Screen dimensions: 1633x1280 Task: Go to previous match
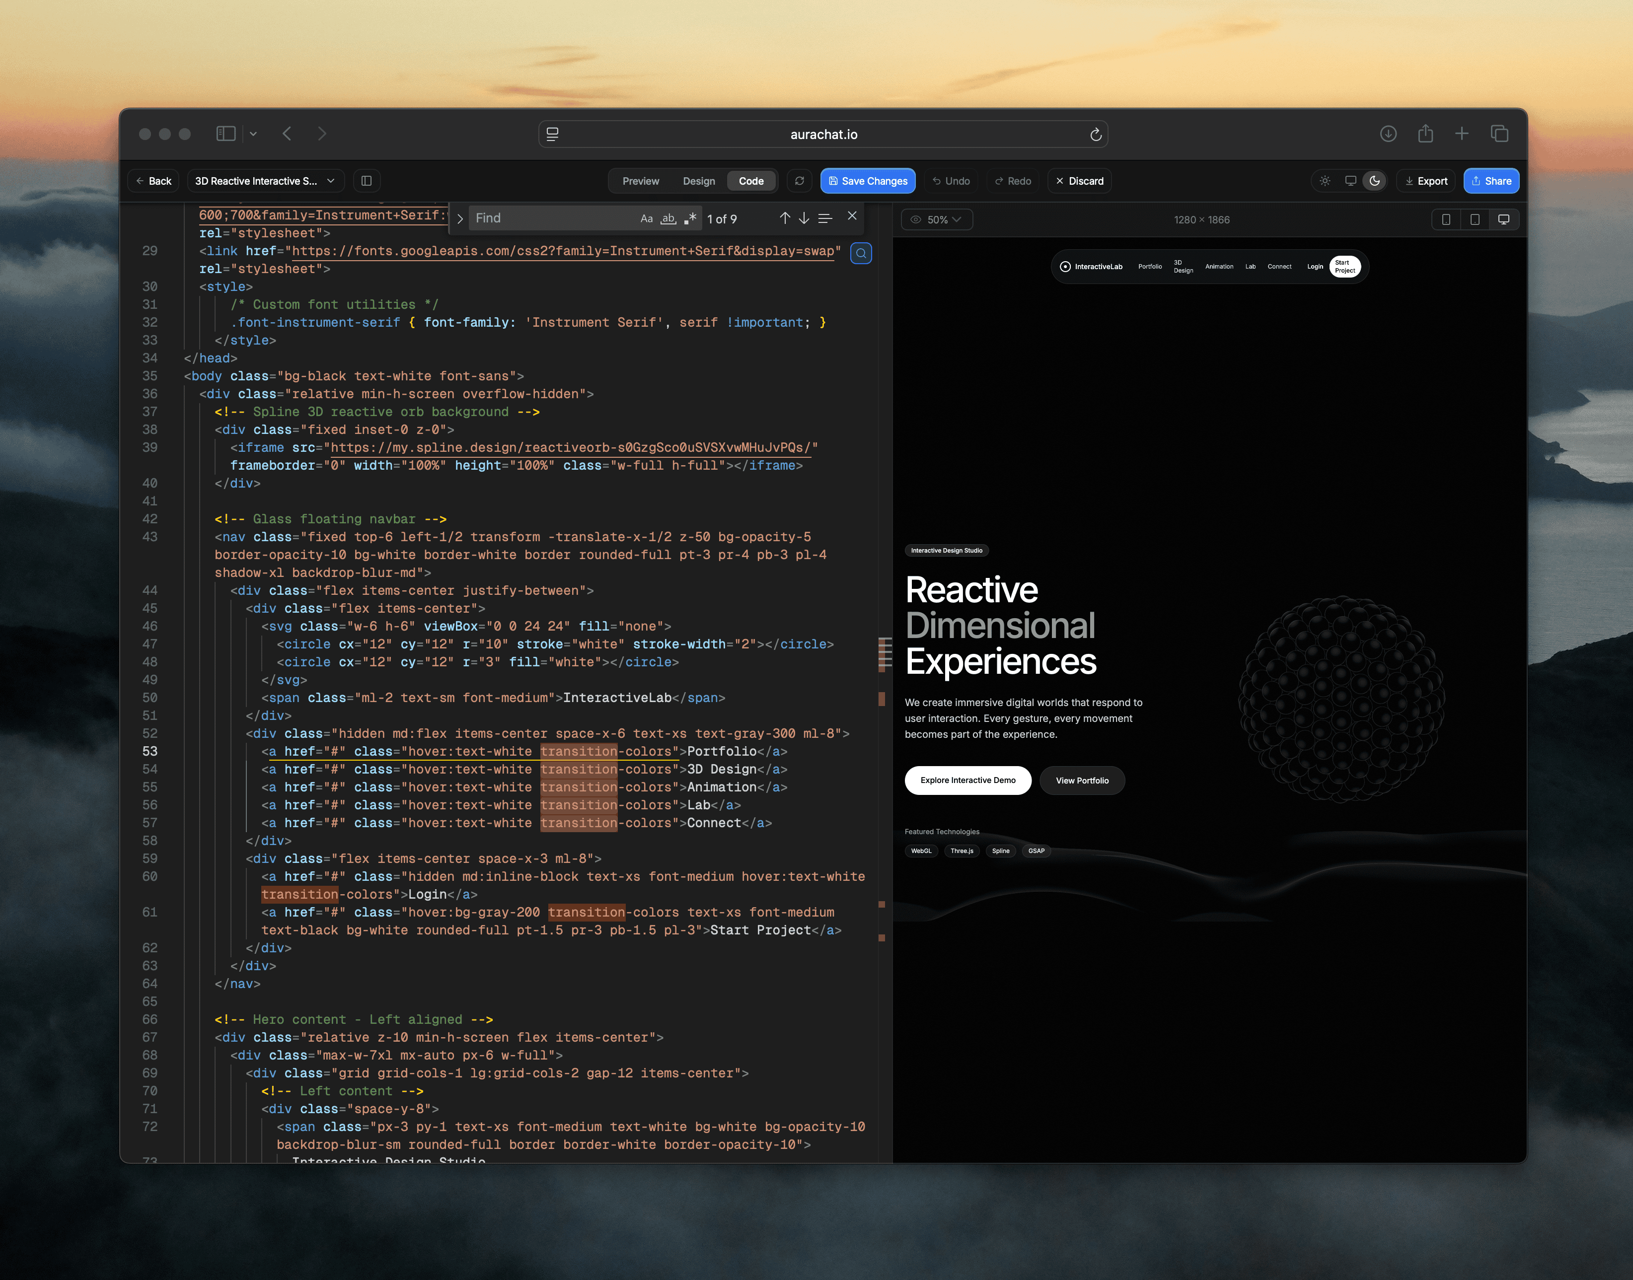[x=785, y=218]
